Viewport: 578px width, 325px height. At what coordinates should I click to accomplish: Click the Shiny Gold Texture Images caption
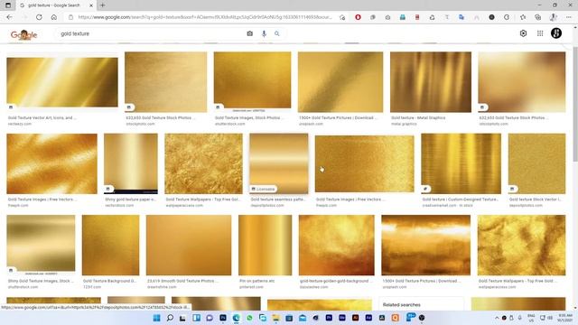click(41, 281)
